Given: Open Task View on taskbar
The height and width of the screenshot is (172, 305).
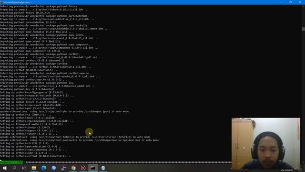Looking at the screenshot, I should (x=24, y=168).
